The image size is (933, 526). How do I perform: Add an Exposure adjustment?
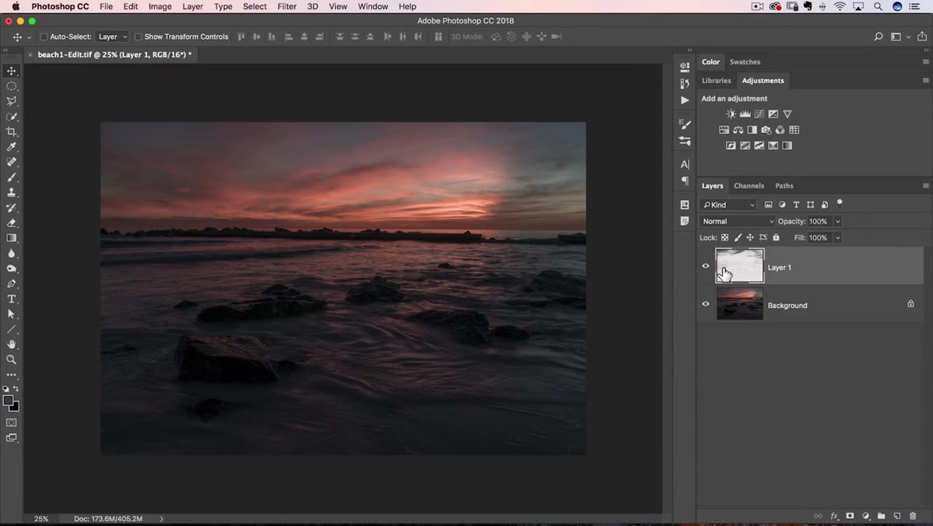coord(773,114)
